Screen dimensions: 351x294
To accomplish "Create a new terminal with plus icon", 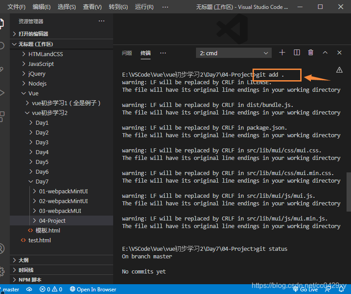I will (x=282, y=53).
